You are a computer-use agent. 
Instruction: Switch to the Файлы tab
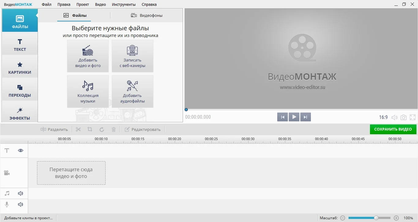[x=75, y=15]
